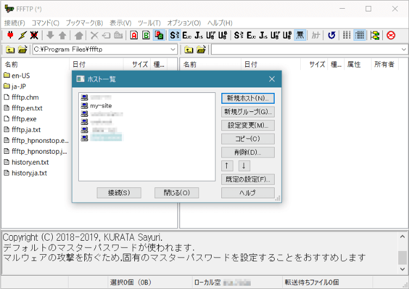Click the computer icon beside my-site
409x289 pixels.
pyautogui.click(x=84, y=105)
